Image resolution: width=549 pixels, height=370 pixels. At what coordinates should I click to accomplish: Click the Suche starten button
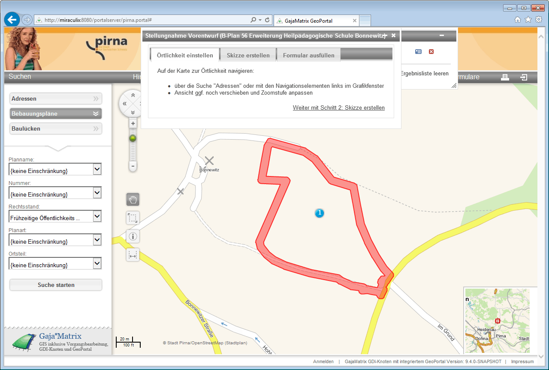(x=56, y=285)
